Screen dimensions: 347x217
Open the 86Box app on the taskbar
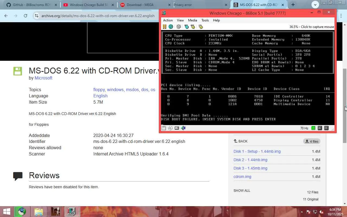pyautogui.click(x=72, y=212)
